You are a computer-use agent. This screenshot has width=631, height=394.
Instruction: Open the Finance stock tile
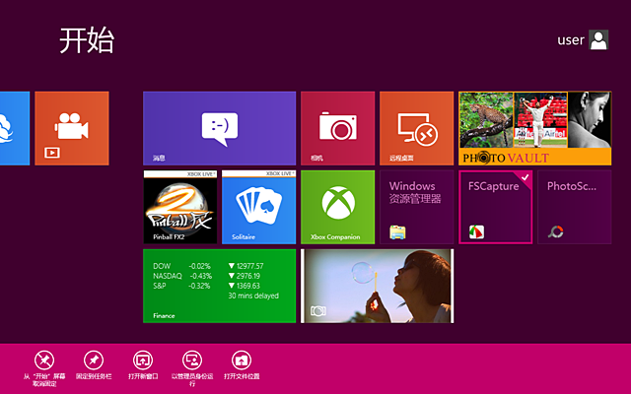click(x=219, y=286)
